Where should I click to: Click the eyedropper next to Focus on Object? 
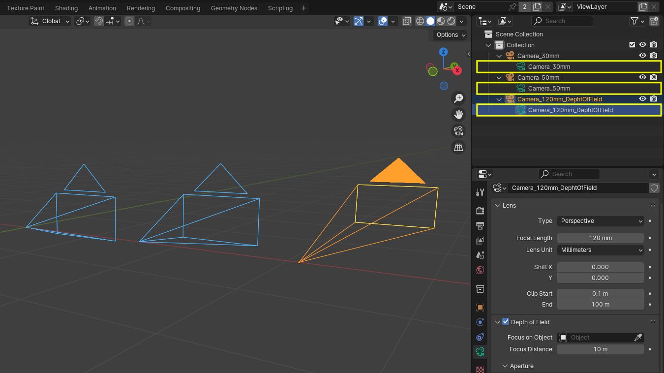coord(638,337)
